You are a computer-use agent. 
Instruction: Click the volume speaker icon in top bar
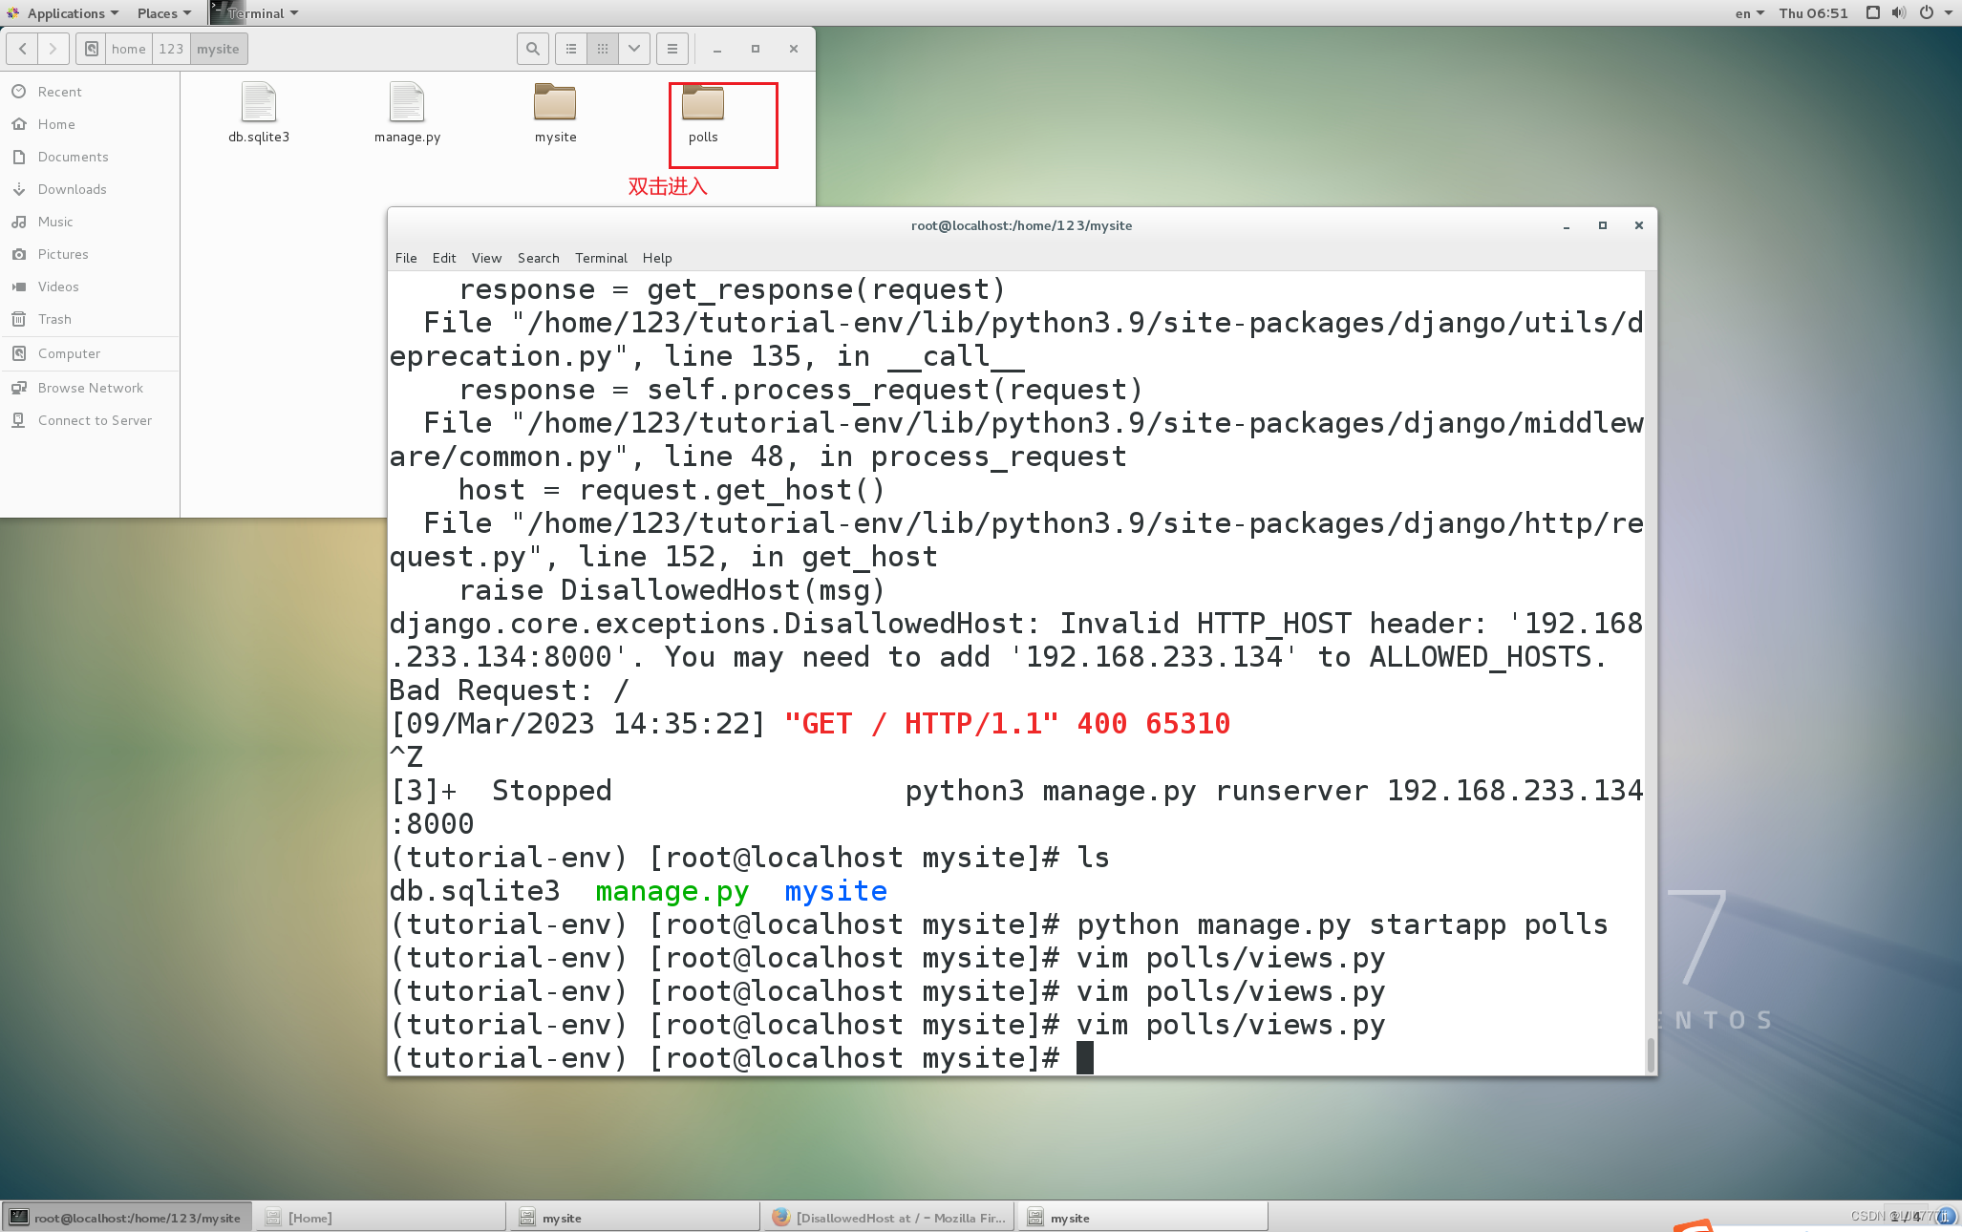[x=1899, y=12]
